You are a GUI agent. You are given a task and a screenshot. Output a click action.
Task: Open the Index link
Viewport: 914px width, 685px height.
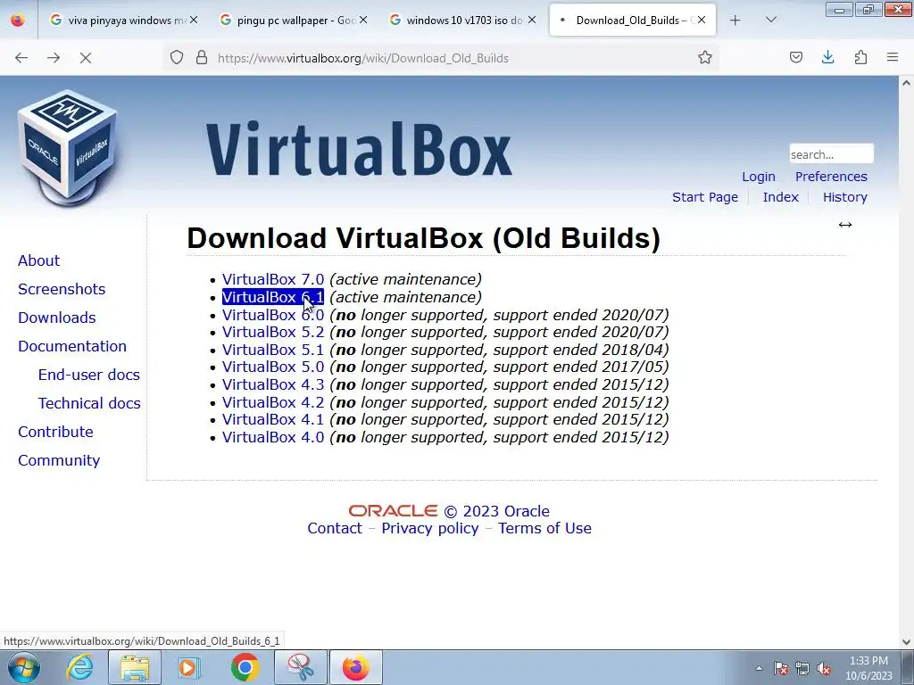[780, 197]
